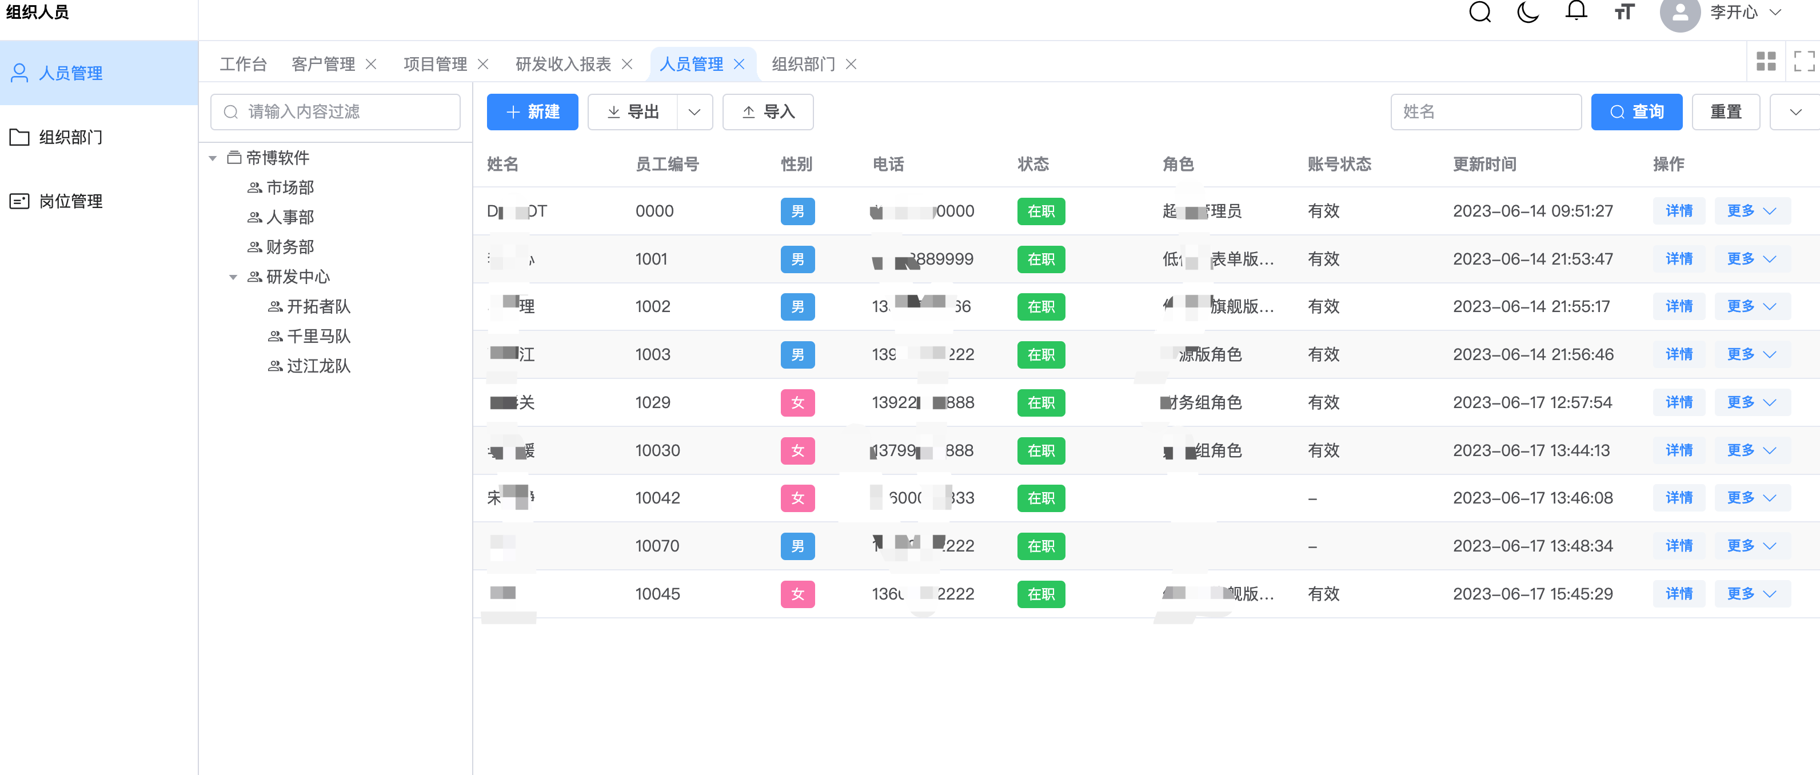Open 更多 menu for employee 1029
This screenshot has height=775, width=1820.
point(1751,402)
